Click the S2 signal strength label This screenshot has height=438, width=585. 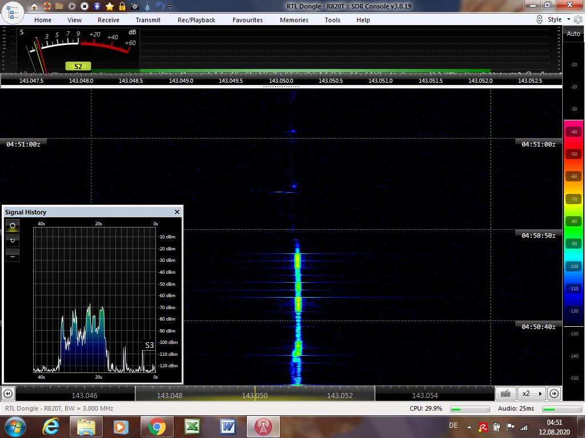tap(78, 66)
